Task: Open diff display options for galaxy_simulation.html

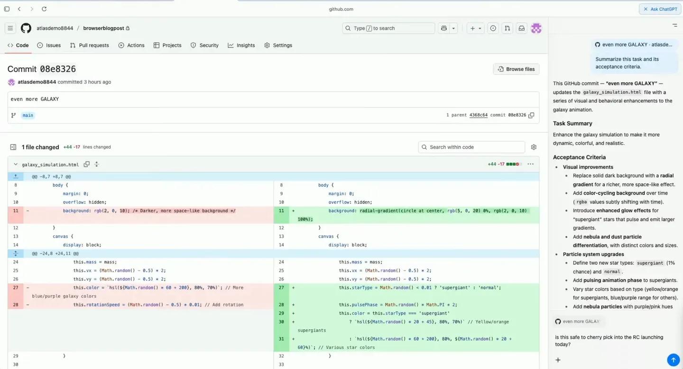Action: pyautogui.click(x=530, y=164)
